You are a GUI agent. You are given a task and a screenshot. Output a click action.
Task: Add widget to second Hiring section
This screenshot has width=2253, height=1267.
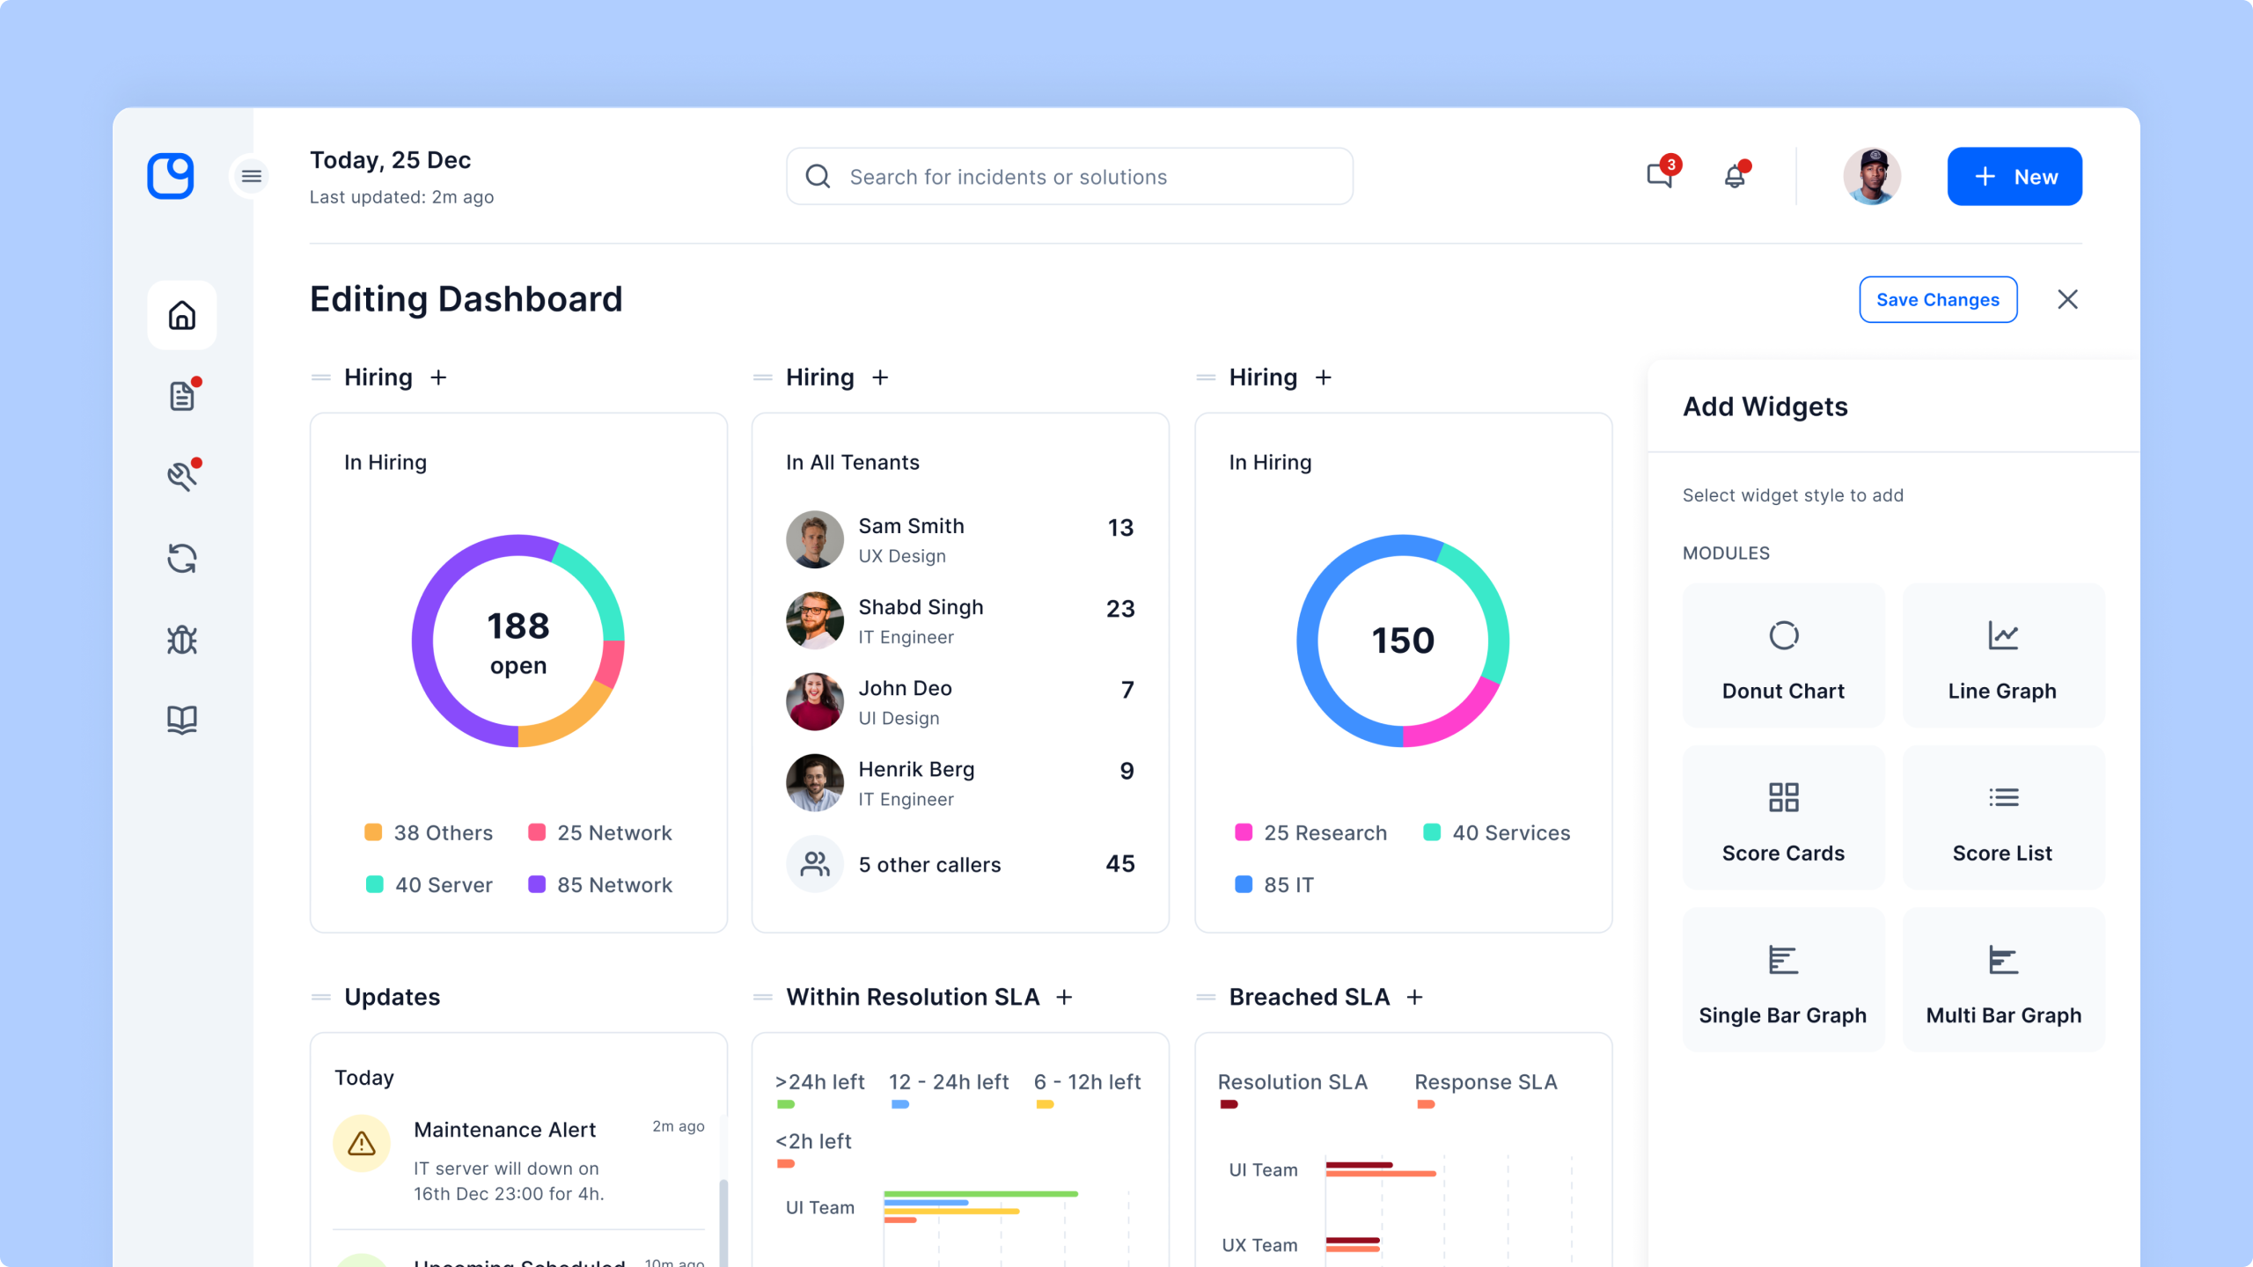pos(880,377)
